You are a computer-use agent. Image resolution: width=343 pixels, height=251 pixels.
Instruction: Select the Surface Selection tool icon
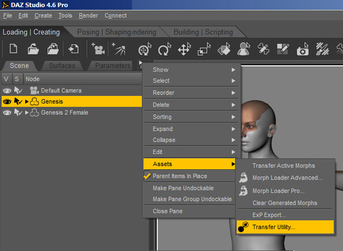(224, 49)
